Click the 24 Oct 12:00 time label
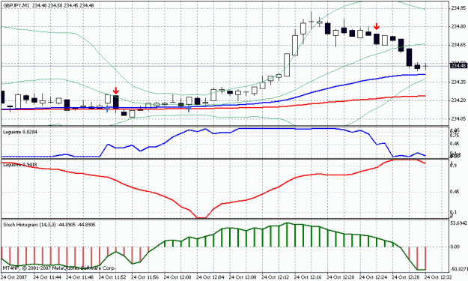The image size is (468, 281). (177, 277)
